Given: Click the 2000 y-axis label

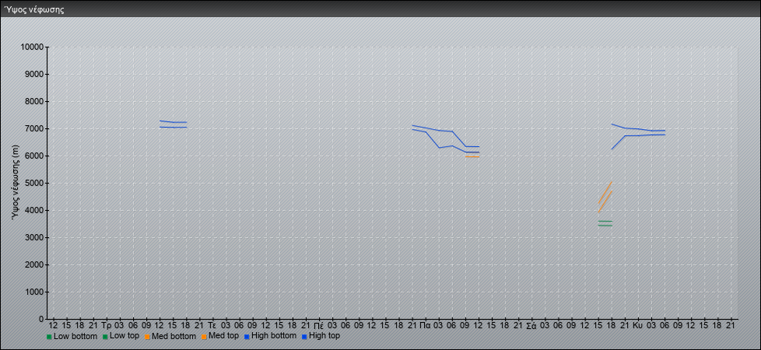Looking at the screenshot, I should point(34,264).
